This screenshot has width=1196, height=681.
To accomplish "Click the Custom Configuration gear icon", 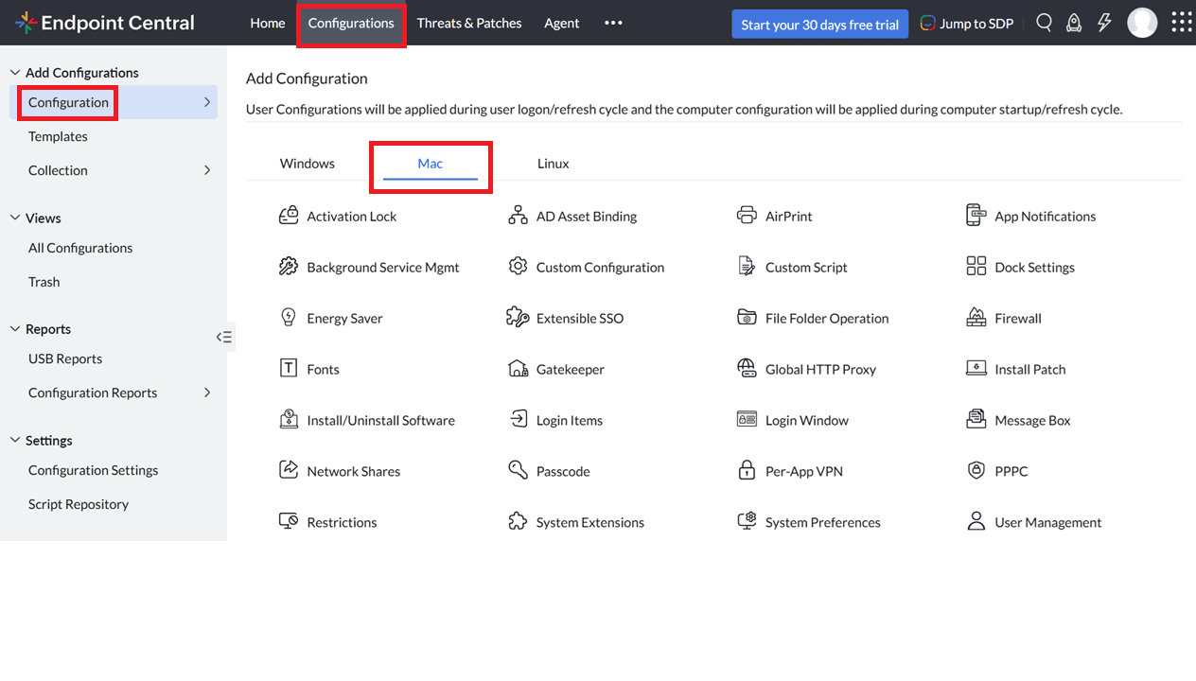I will [x=518, y=267].
